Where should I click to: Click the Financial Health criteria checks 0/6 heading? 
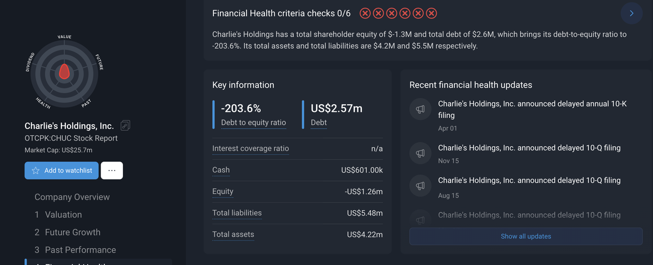[x=281, y=13]
